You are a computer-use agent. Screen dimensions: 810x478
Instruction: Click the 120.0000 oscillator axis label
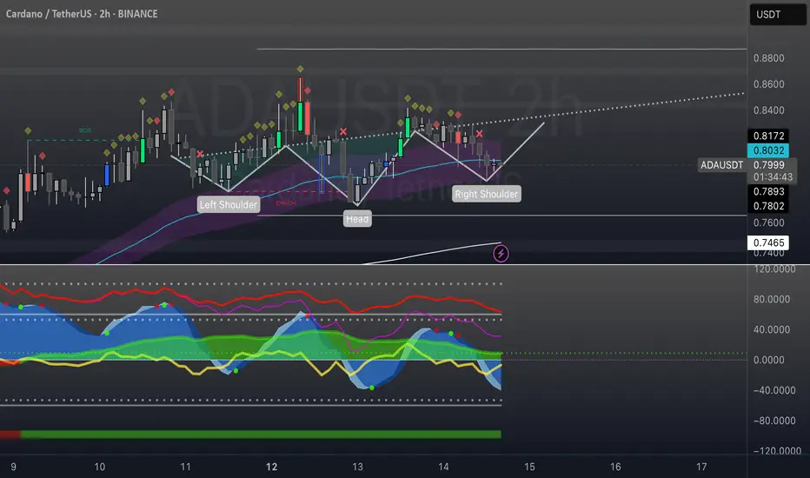coord(774,269)
